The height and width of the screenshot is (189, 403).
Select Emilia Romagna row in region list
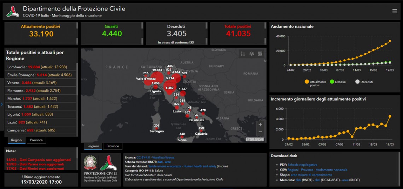tap(41, 75)
